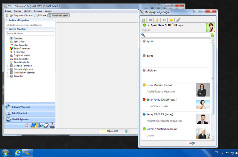
Task: Switch to the E-Posta perspective
Action: click(40, 15)
